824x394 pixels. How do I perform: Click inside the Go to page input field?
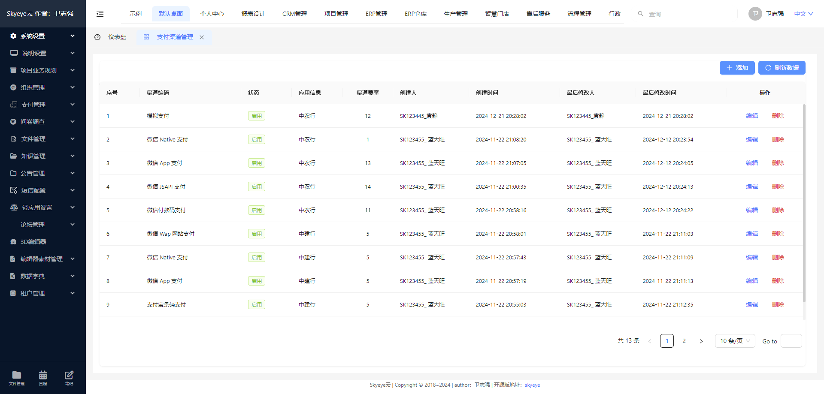click(x=791, y=341)
